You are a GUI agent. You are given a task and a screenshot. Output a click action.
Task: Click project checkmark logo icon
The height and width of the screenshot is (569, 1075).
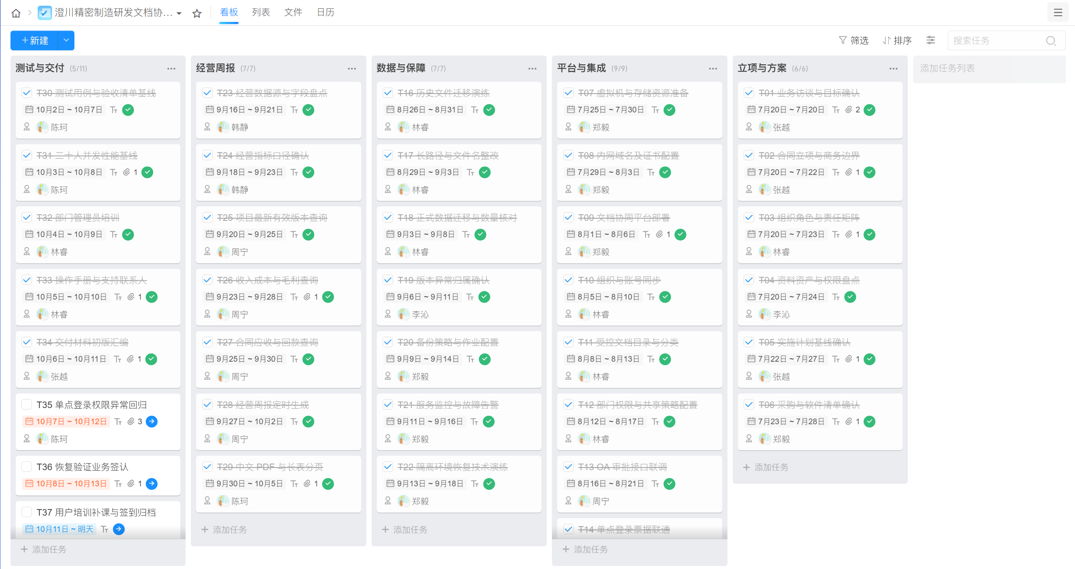tap(45, 13)
